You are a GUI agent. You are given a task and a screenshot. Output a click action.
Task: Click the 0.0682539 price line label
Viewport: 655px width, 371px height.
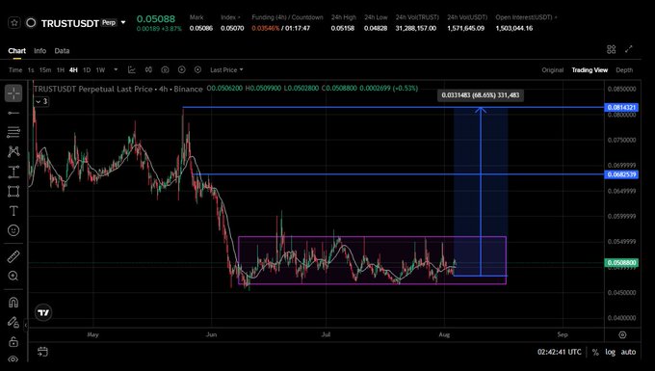coord(621,174)
